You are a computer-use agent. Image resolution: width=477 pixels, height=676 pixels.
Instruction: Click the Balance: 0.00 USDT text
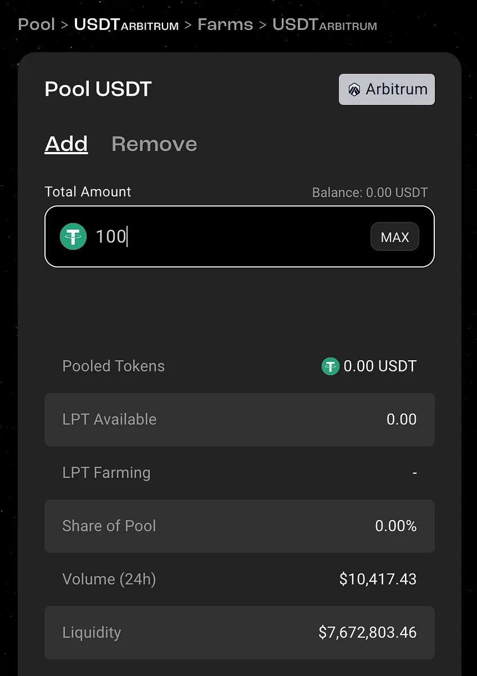click(370, 192)
